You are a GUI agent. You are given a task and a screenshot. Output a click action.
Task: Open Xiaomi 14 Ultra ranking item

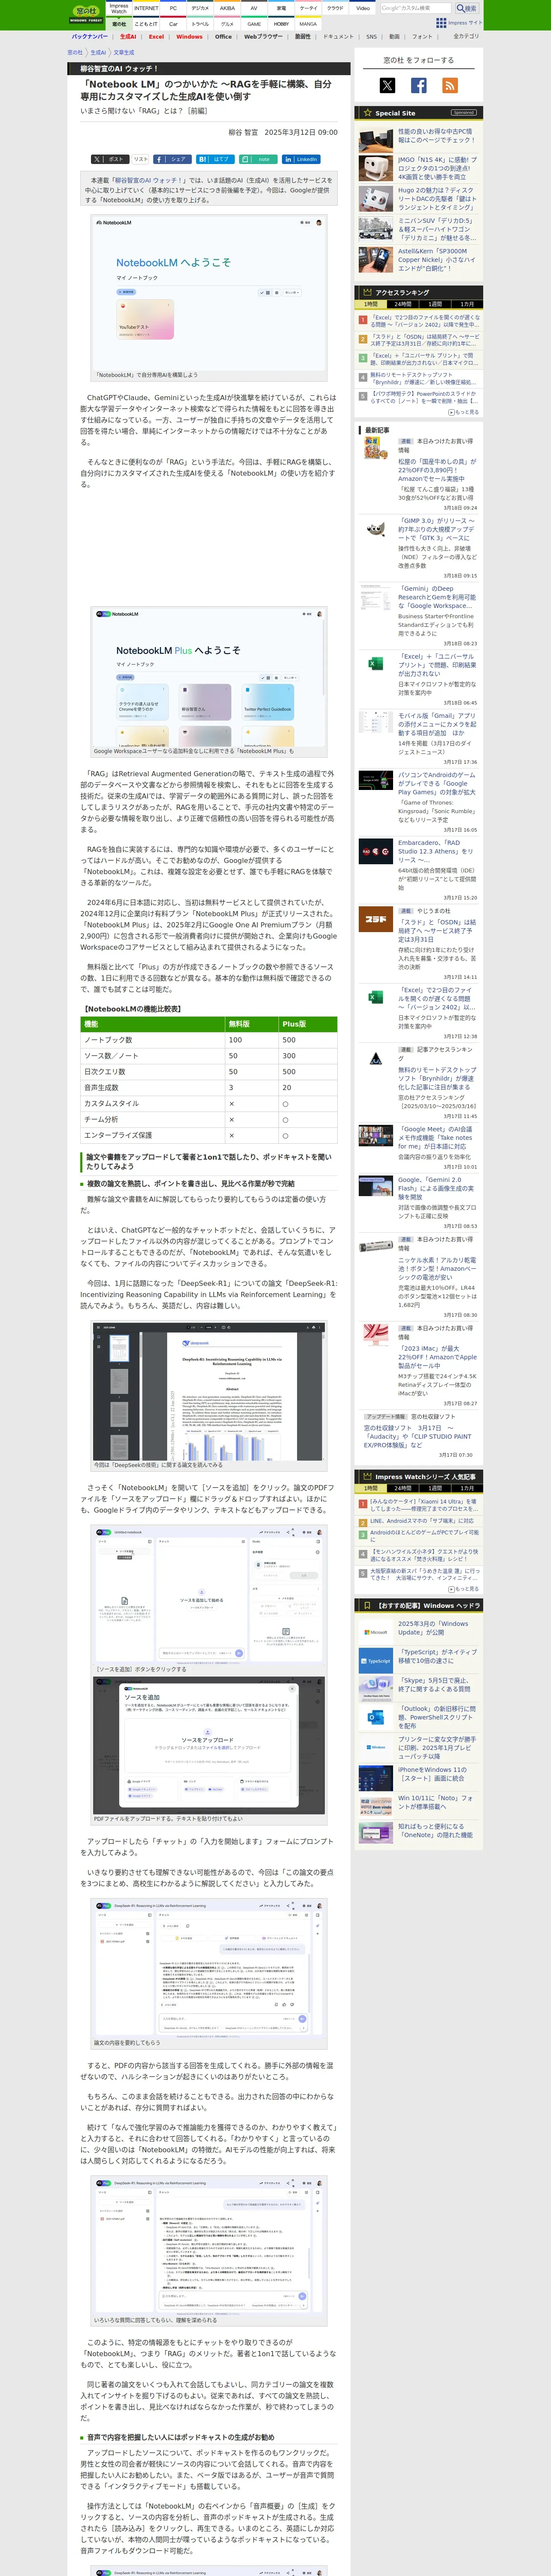(x=425, y=1504)
